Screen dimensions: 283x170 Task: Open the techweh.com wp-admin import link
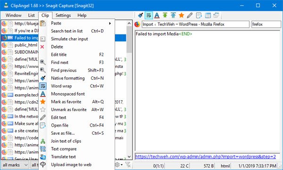pyautogui.click(x=205, y=156)
